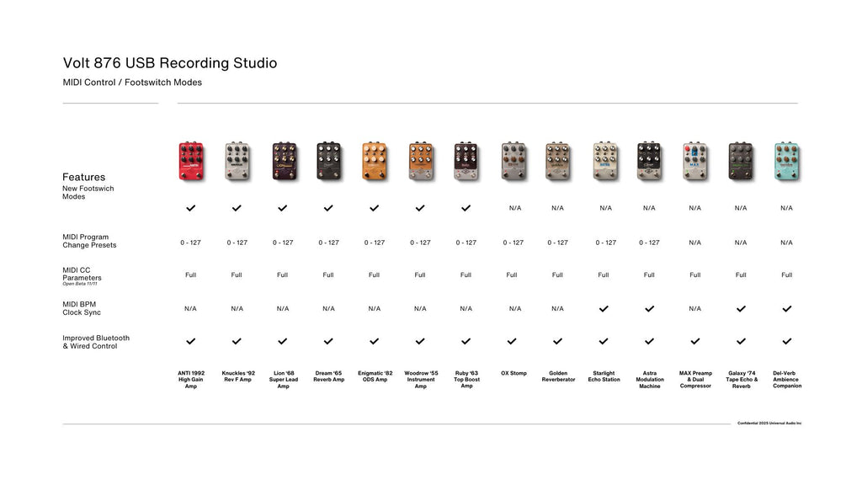Click the Improved Bluetooth & Wired Control label

click(x=96, y=342)
